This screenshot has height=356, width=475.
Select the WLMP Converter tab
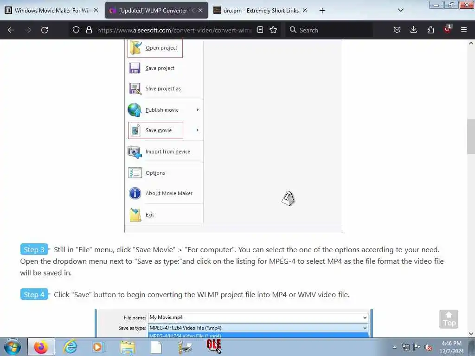click(157, 10)
